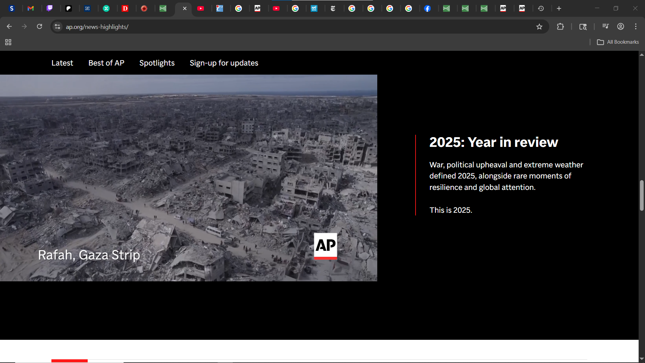Image resolution: width=645 pixels, height=363 pixels.
Task: Bookmark this page with star icon
Action: coord(539,27)
